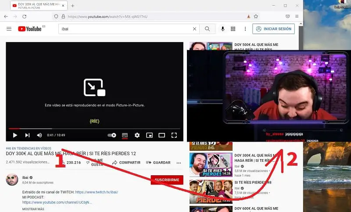Go forward in Firefox browser

[15, 17]
